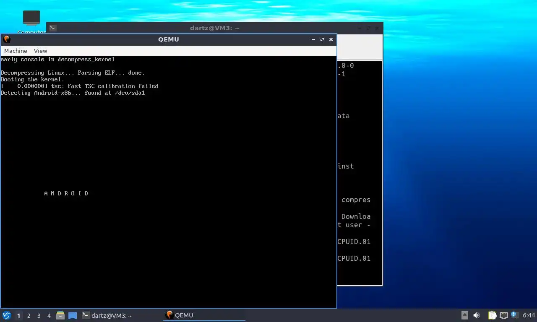
Task: Click the 'early console in decompress_kernel' line
Action: 57,60
